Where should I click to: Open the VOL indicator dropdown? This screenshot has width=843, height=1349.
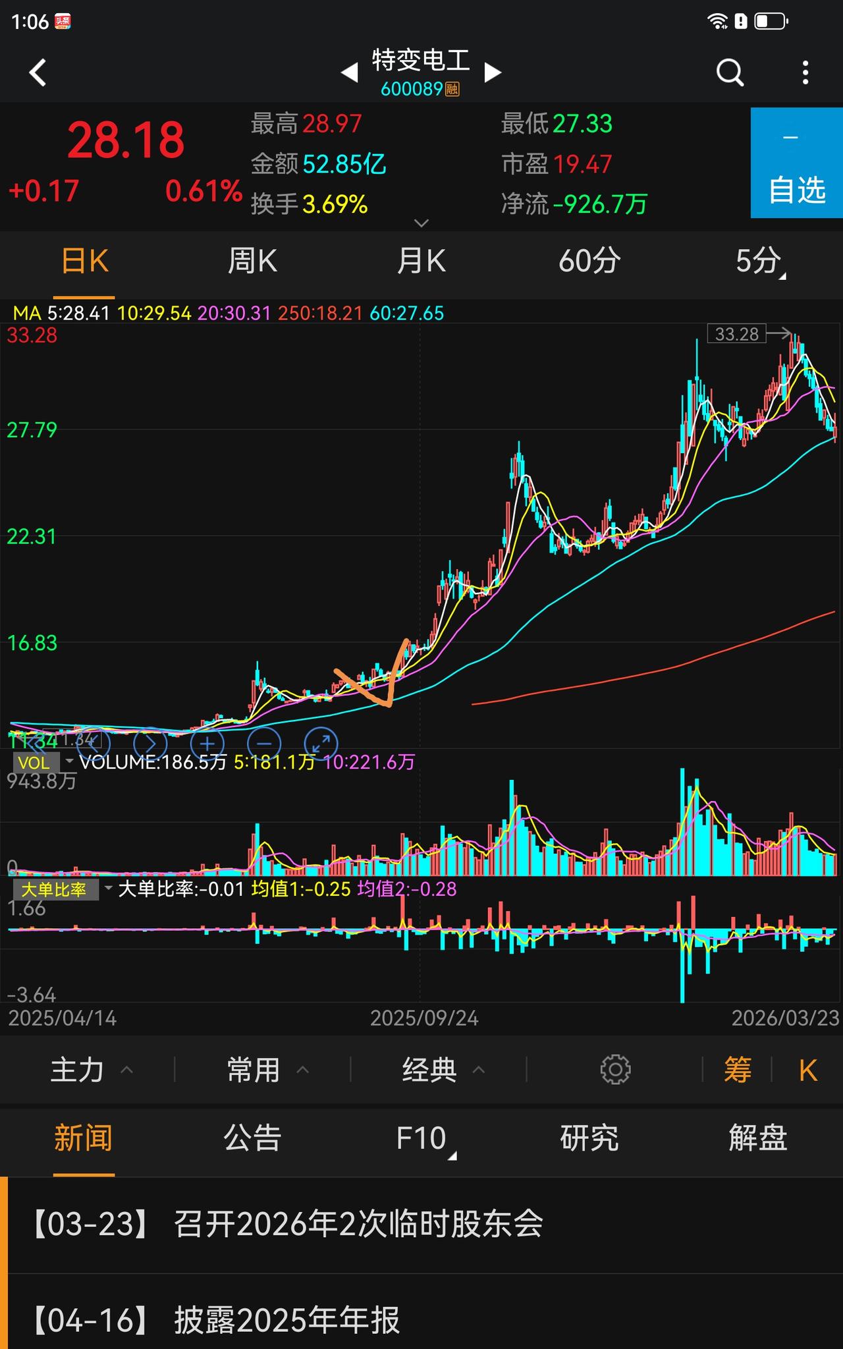click(x=44, y=762)
